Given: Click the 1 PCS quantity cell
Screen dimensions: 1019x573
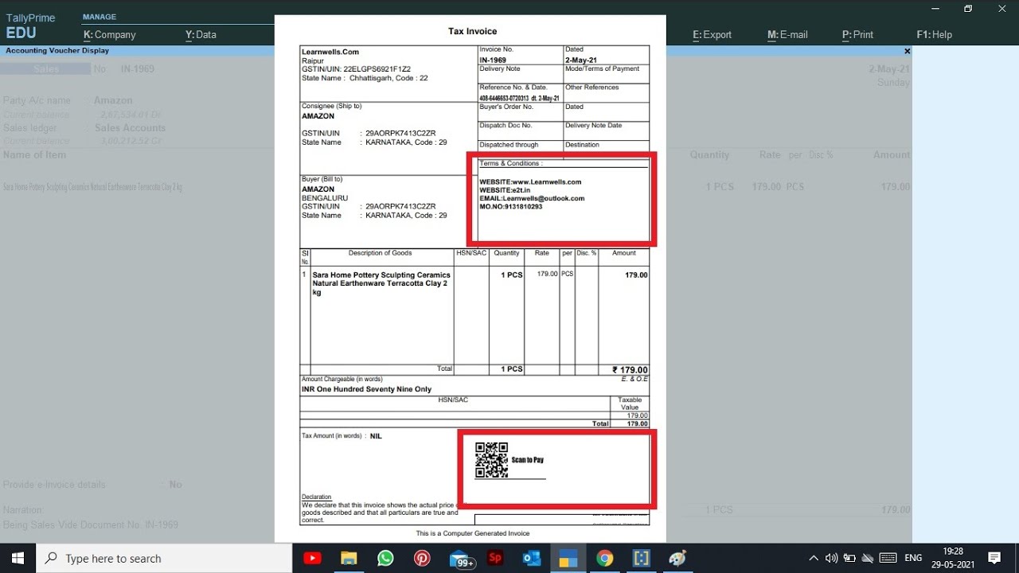Looking at the screenshot, I should (512, 275).
